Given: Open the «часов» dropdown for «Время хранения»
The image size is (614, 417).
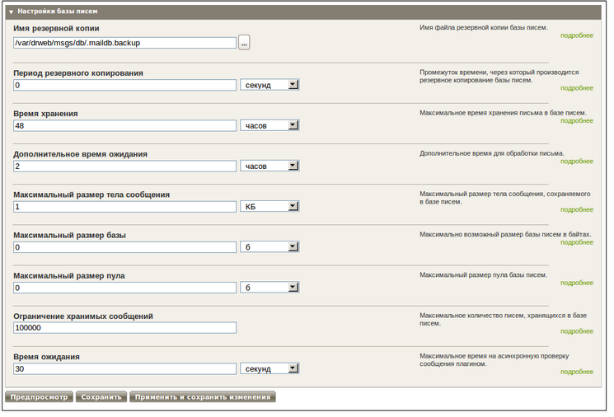Looking at the screenshot, I should coord(270,126).
